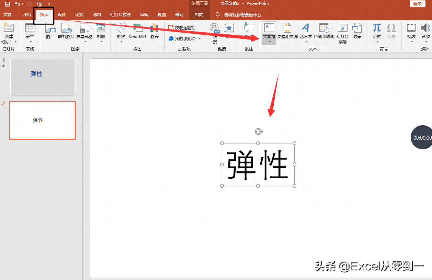Click the rotation handle above the text box

point(259,131)
